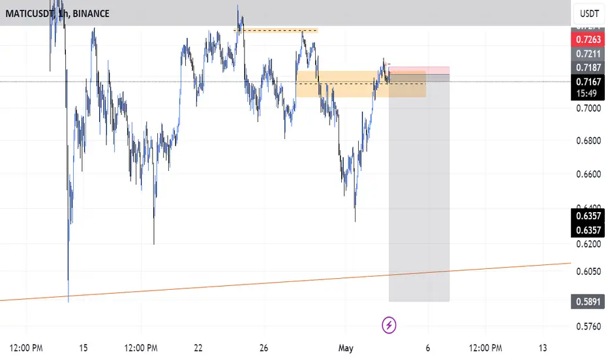
Task: Select the orange ascending trendline
Action: 285,282
